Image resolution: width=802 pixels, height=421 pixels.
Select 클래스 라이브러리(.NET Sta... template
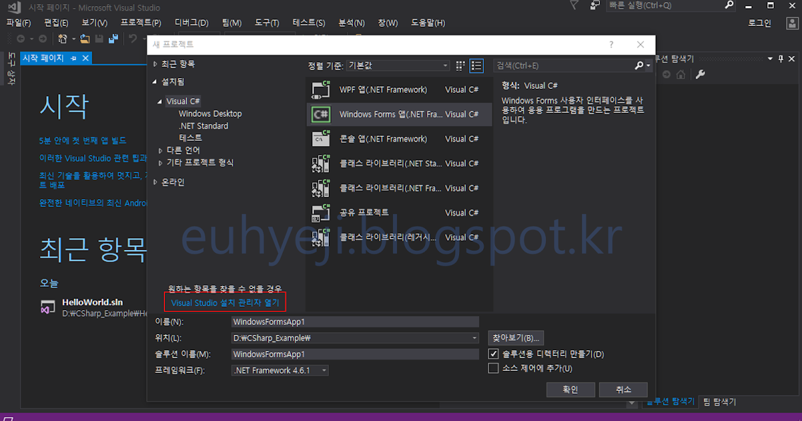click(399, 163)
